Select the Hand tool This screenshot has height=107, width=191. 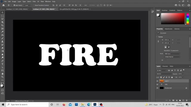(x=2, y=74)
